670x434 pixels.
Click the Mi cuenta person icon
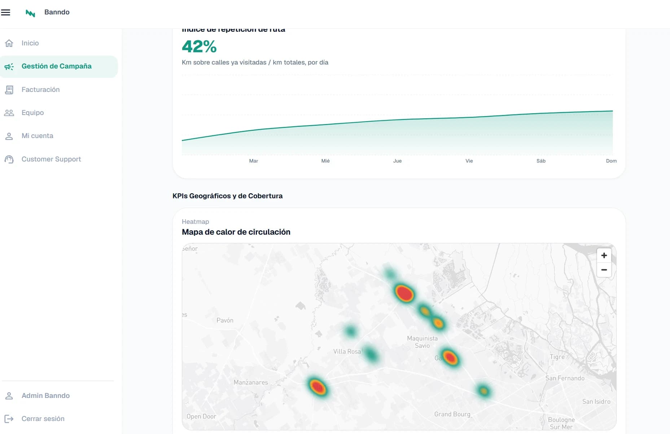coord(9,136)
